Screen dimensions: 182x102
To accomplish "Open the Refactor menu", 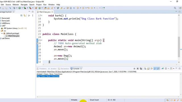I will [x=16, y=5].
